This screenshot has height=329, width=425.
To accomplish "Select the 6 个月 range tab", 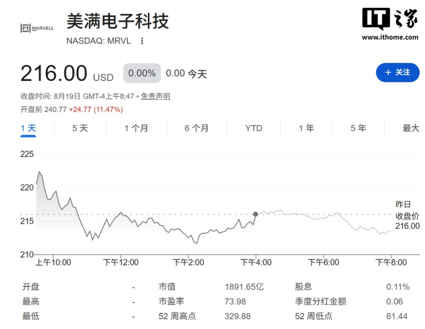I will (196, 128).
